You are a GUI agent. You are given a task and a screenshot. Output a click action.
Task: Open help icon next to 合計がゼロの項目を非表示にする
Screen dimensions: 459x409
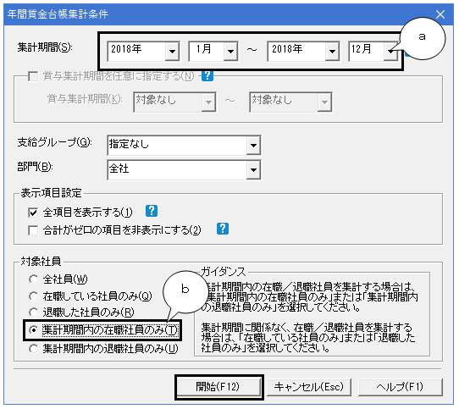(223, 229)
